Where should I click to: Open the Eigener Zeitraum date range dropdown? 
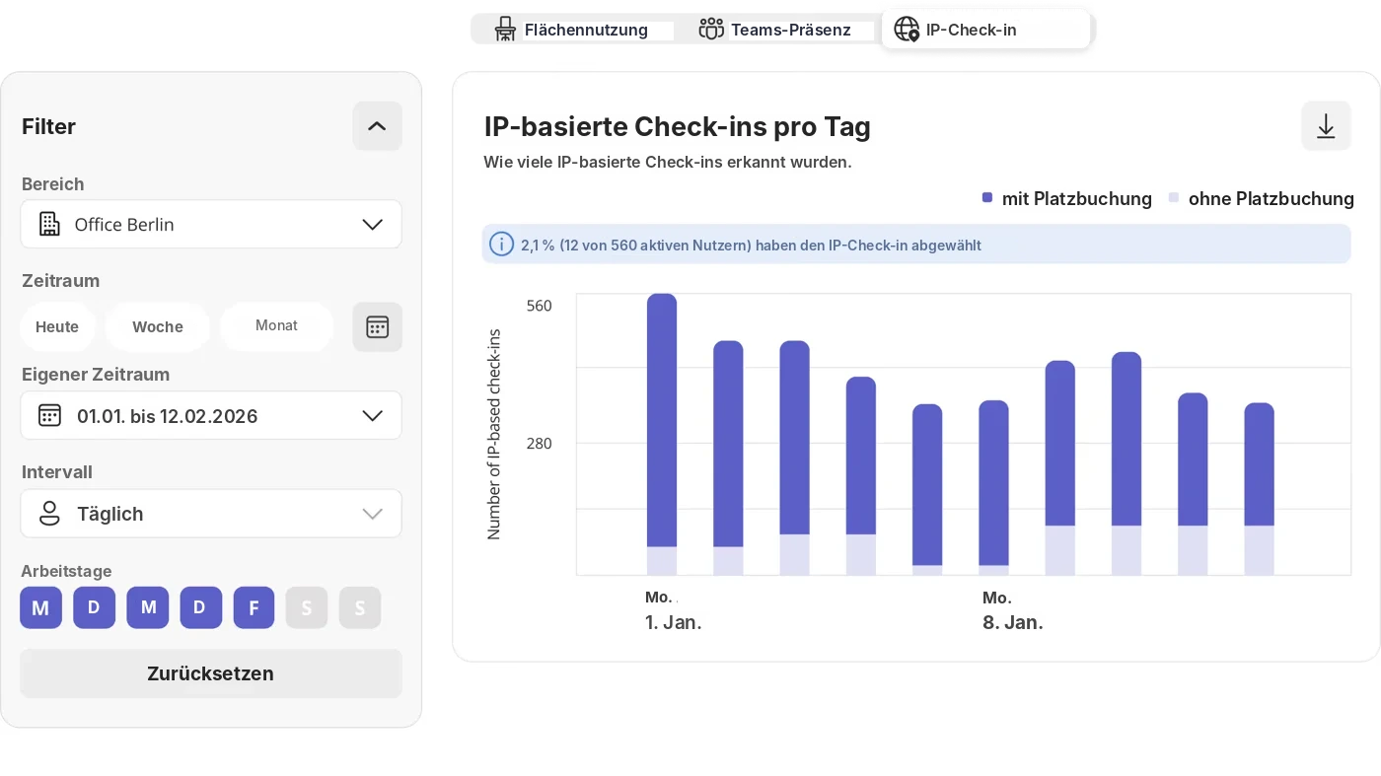(211, 415)
